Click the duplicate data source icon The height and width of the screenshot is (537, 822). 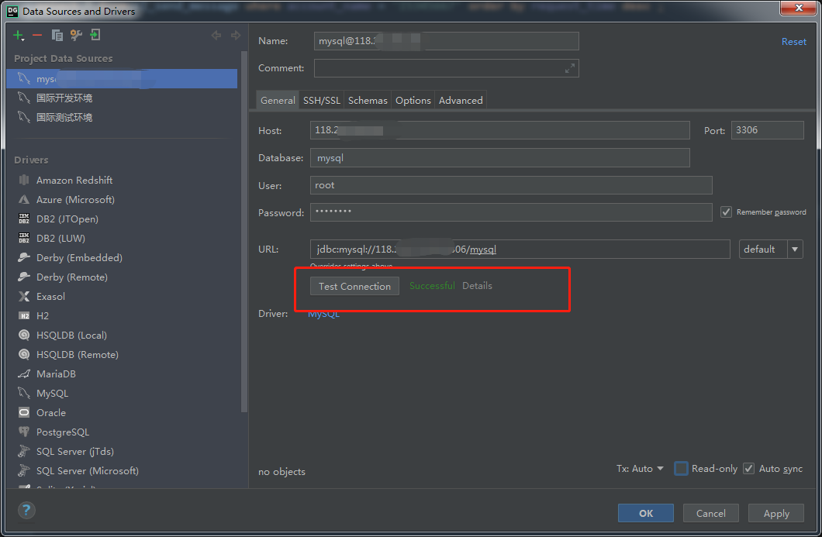click(x=57, y=35)
